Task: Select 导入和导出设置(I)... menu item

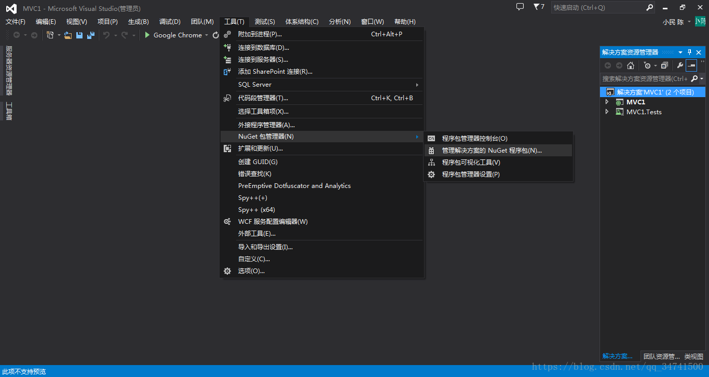Action: [322, 247]
